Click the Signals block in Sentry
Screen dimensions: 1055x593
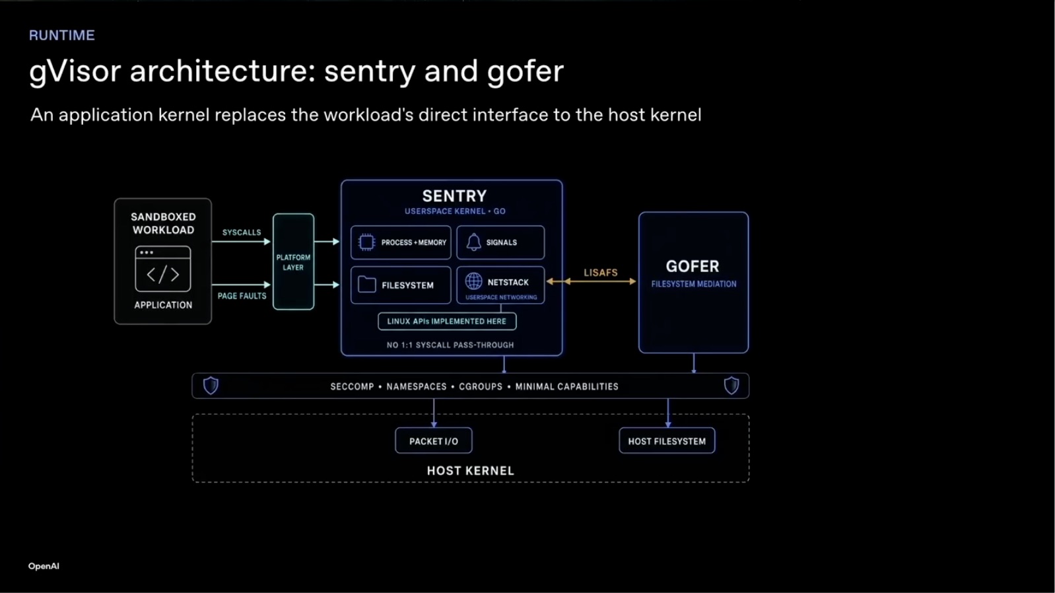500,242
